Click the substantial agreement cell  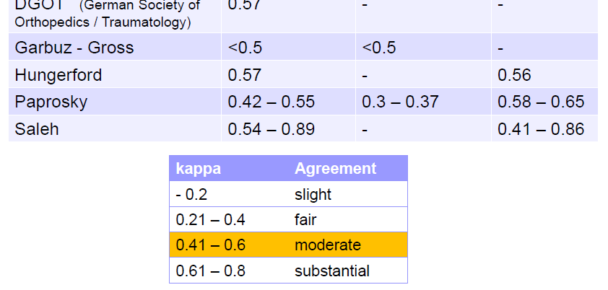[x=332, y=271]
